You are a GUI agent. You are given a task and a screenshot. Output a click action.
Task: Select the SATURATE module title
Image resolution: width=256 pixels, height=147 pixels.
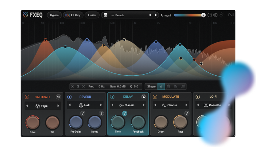point(43,97)
